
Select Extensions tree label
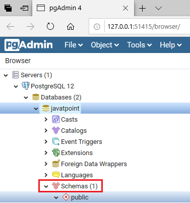pyautogui.click(x=77, y=153)
